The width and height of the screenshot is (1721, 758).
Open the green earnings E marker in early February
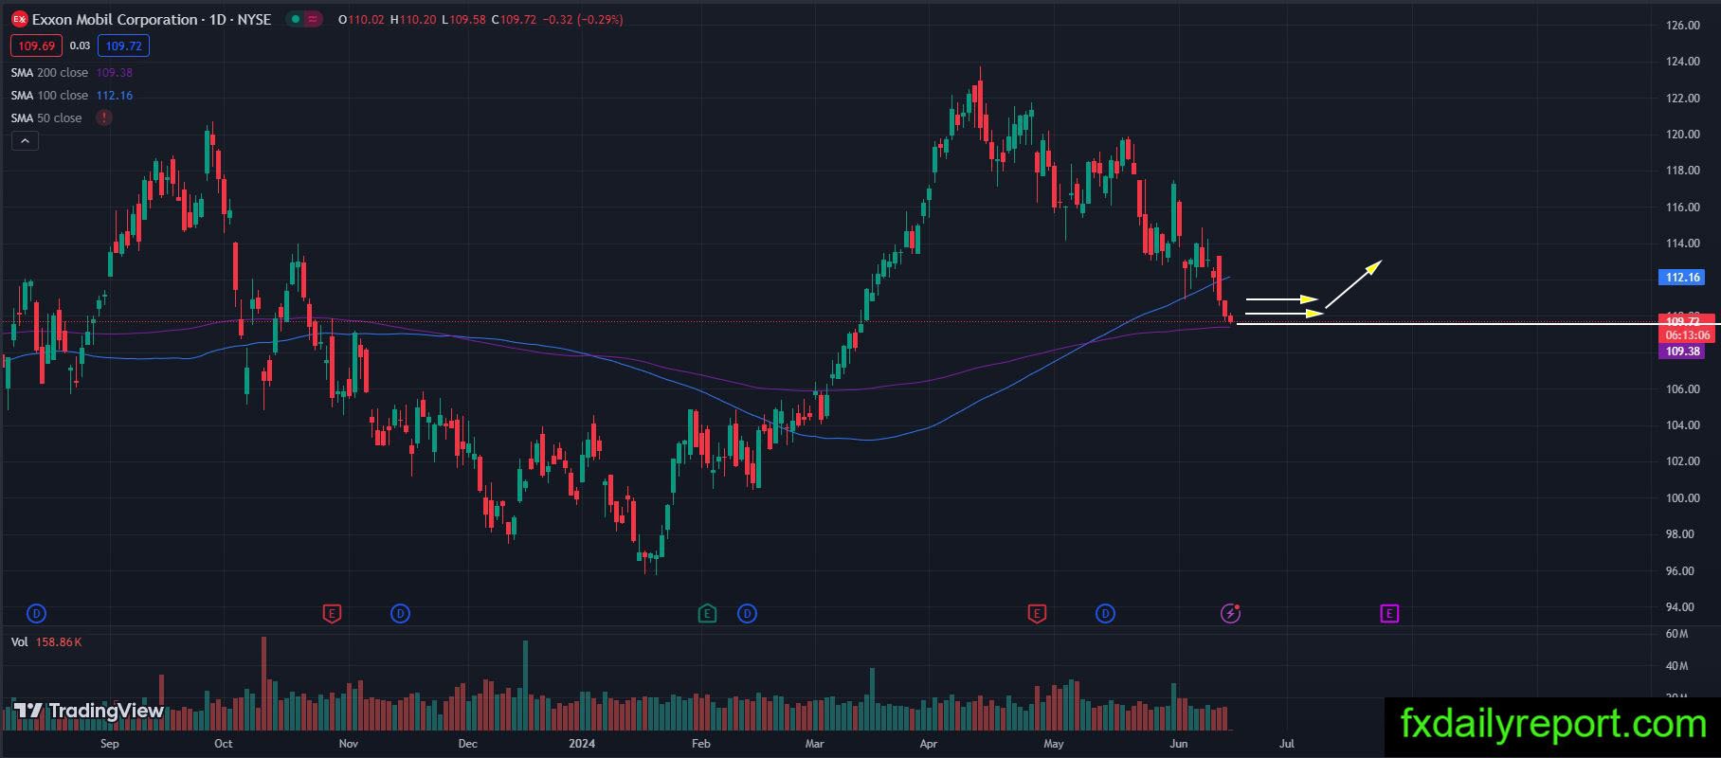[707, 614]
